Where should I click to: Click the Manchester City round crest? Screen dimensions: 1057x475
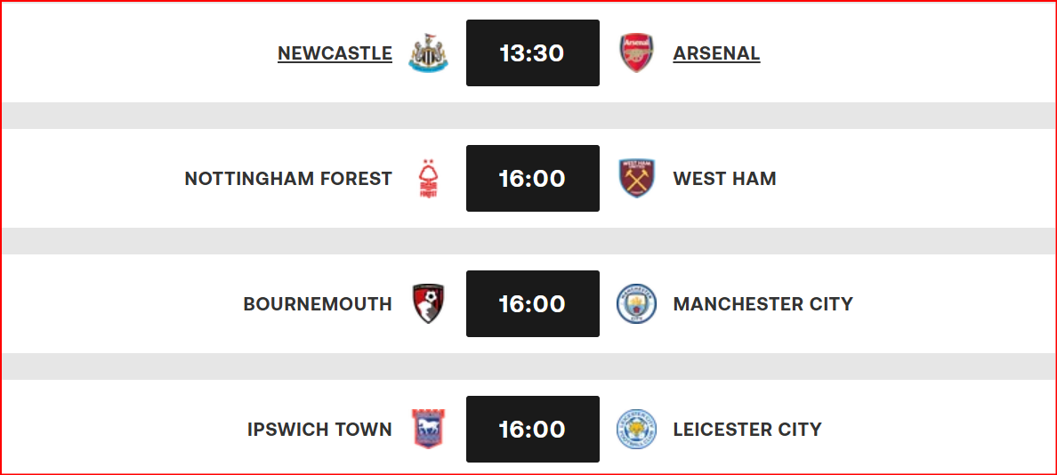pos(637,304)
